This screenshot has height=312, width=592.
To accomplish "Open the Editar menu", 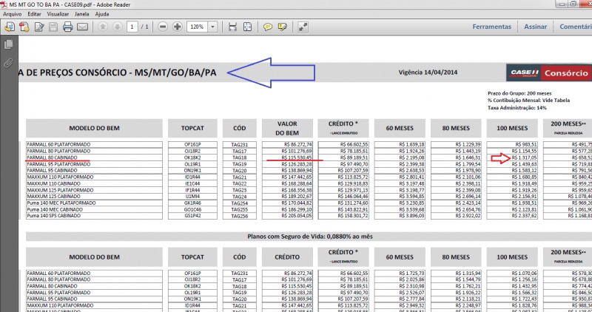I will click(34, 14).
